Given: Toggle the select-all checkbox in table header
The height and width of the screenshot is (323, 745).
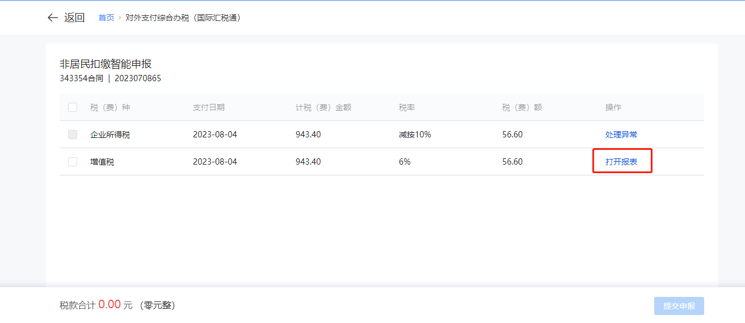Looking at the screenshot, I should 73,107.
